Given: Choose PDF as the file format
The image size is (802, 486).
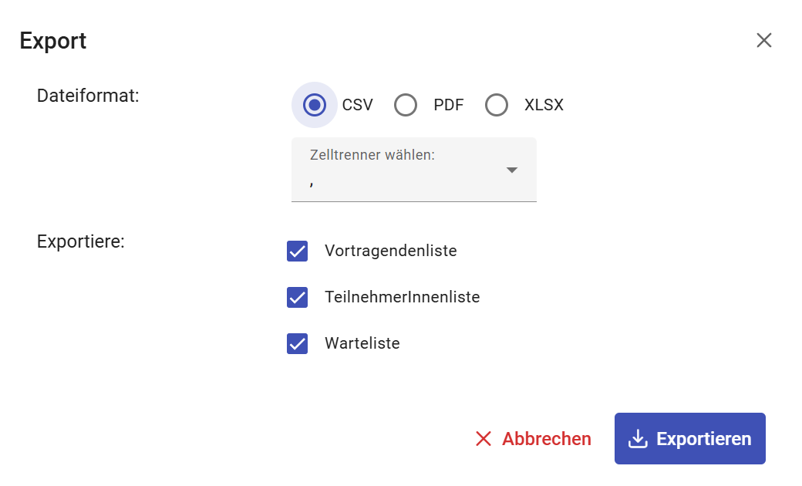Looking at the screenshot, I should coord(406,105).
